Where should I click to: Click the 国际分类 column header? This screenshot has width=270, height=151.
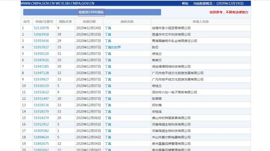click(65, 22)
